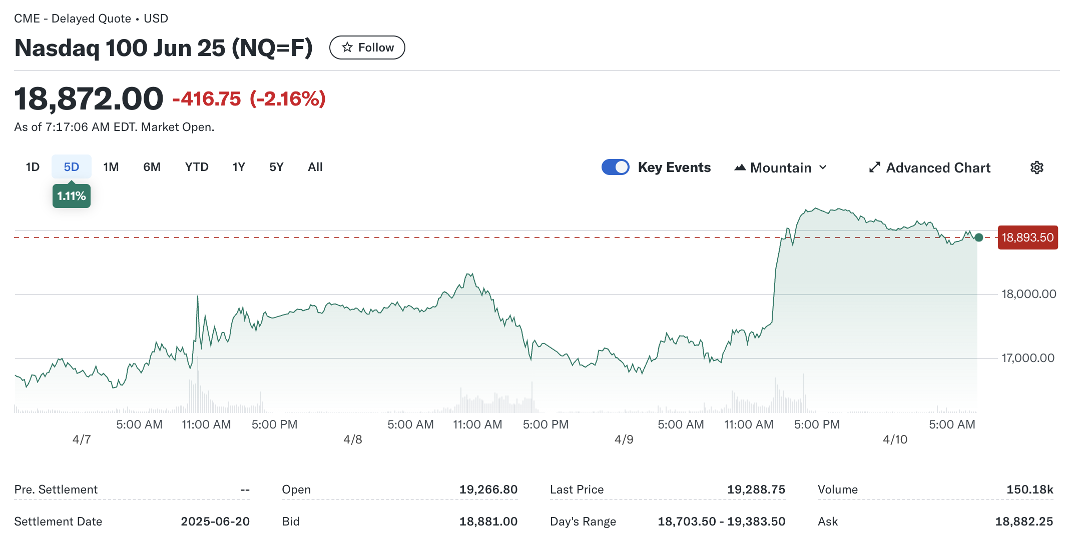Screen dimensions: 1070x543
Task: Click the Advanced Chart expand arrows icon
Action: (x=874, y=167)
